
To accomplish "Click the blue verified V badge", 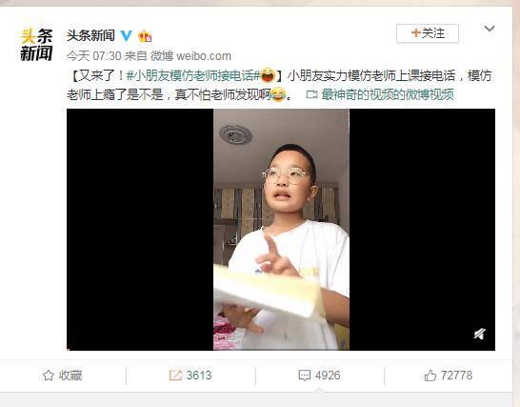I will click(x=126, y=35).
